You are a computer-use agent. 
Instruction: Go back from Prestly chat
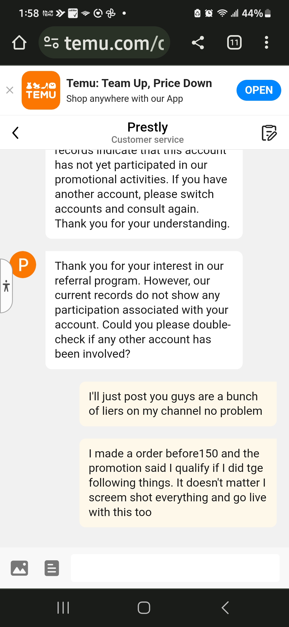pos(16,133)
